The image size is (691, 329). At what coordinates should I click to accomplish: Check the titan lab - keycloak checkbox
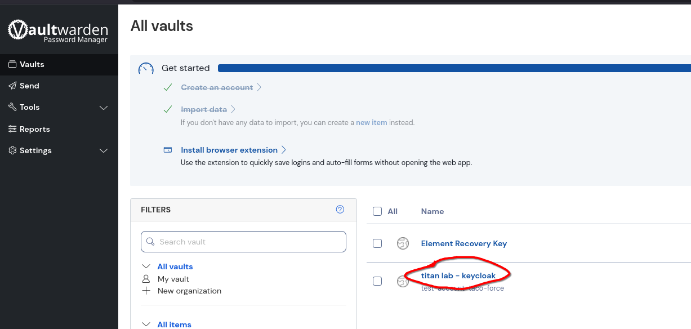[377, 281]
